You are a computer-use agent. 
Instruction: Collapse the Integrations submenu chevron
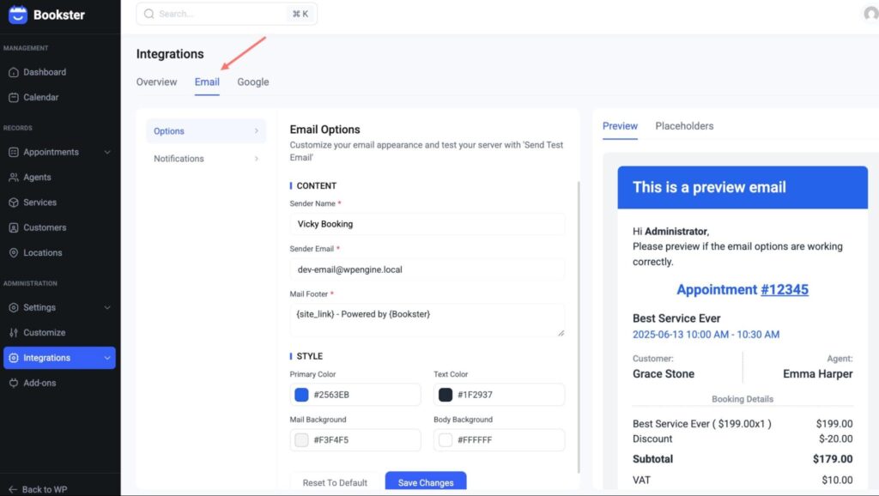107,358
